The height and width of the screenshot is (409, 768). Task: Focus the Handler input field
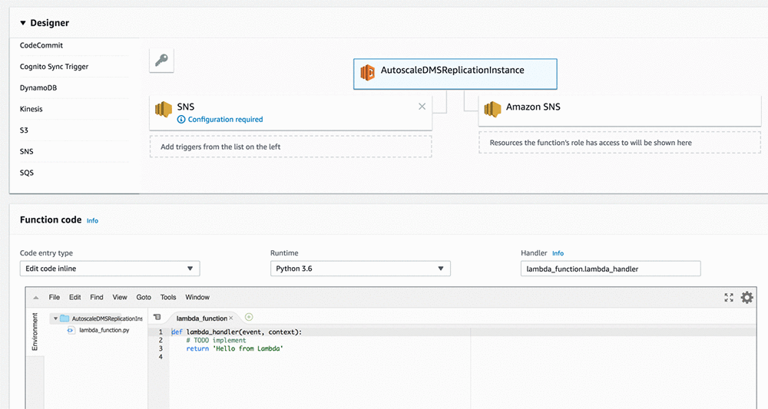tap(611, 269)
